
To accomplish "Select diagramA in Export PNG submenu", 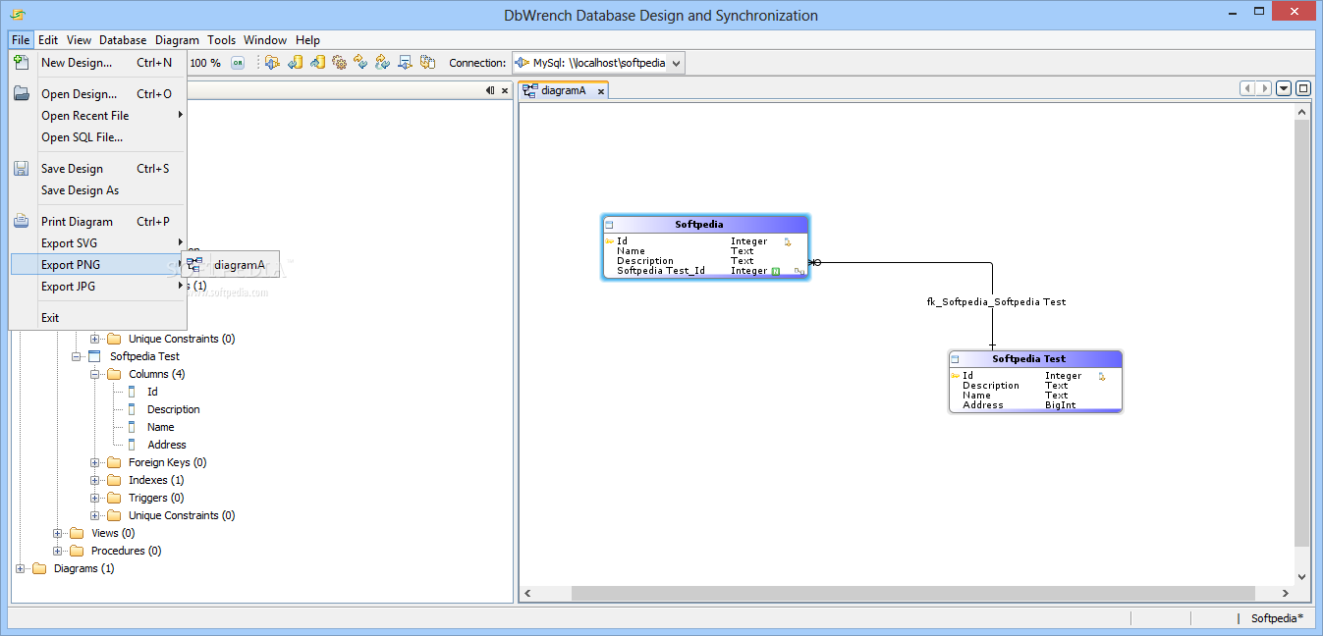I will click(231, 265).
